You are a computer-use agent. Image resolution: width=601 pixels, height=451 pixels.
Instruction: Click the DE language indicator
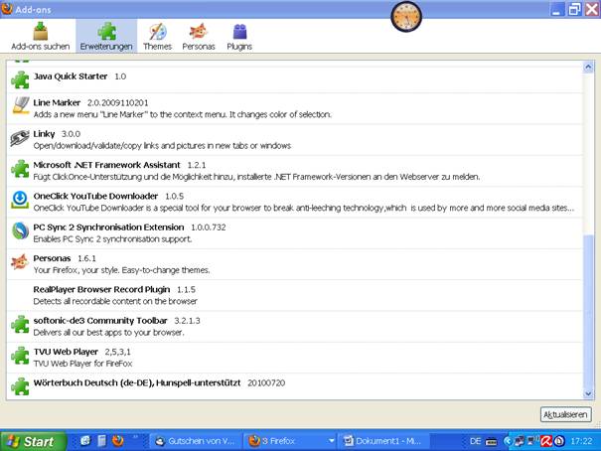pyautogui.click(x=475, y=441)
